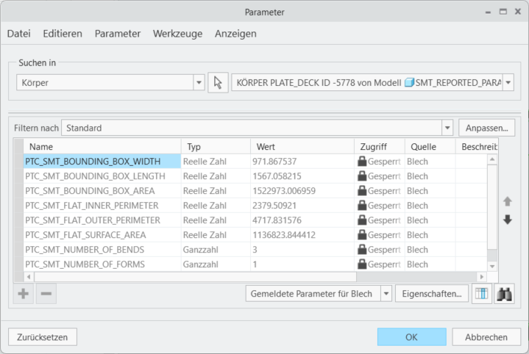Open the Editieren menu
The image size is (529, 354).
coord(63,34)
